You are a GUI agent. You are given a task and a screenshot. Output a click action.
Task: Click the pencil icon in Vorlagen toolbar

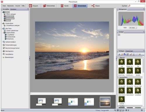(122, 54)
